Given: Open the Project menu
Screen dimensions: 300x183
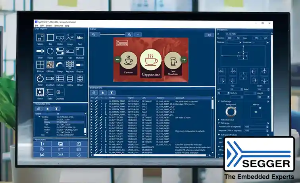Looking at the screenshot, I should pyautogui.click(x=49, y=26).
